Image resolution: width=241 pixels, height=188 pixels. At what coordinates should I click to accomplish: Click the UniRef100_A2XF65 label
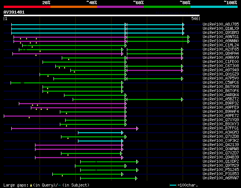[x=221, y=49]
